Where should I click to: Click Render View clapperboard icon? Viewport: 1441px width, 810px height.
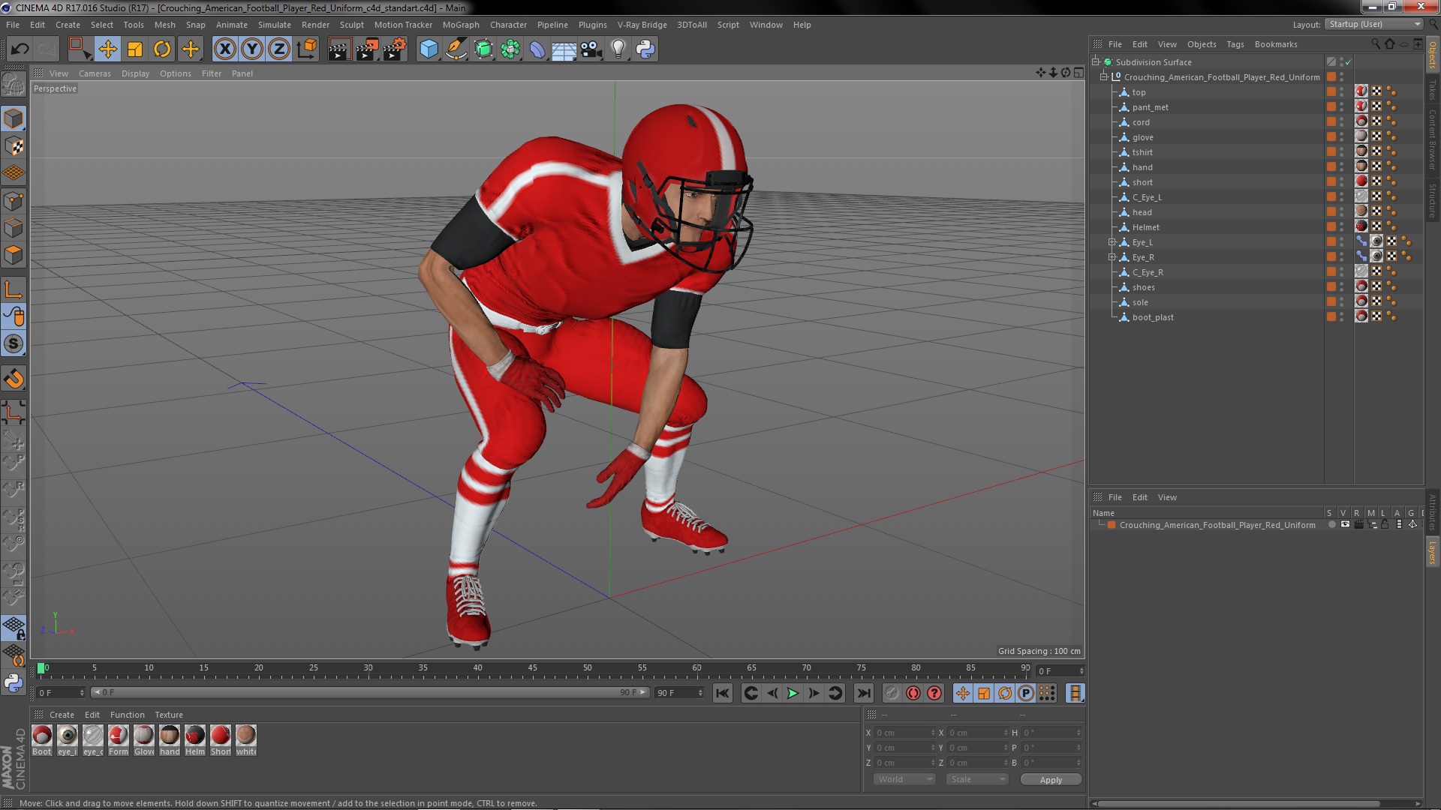point(339,49)
